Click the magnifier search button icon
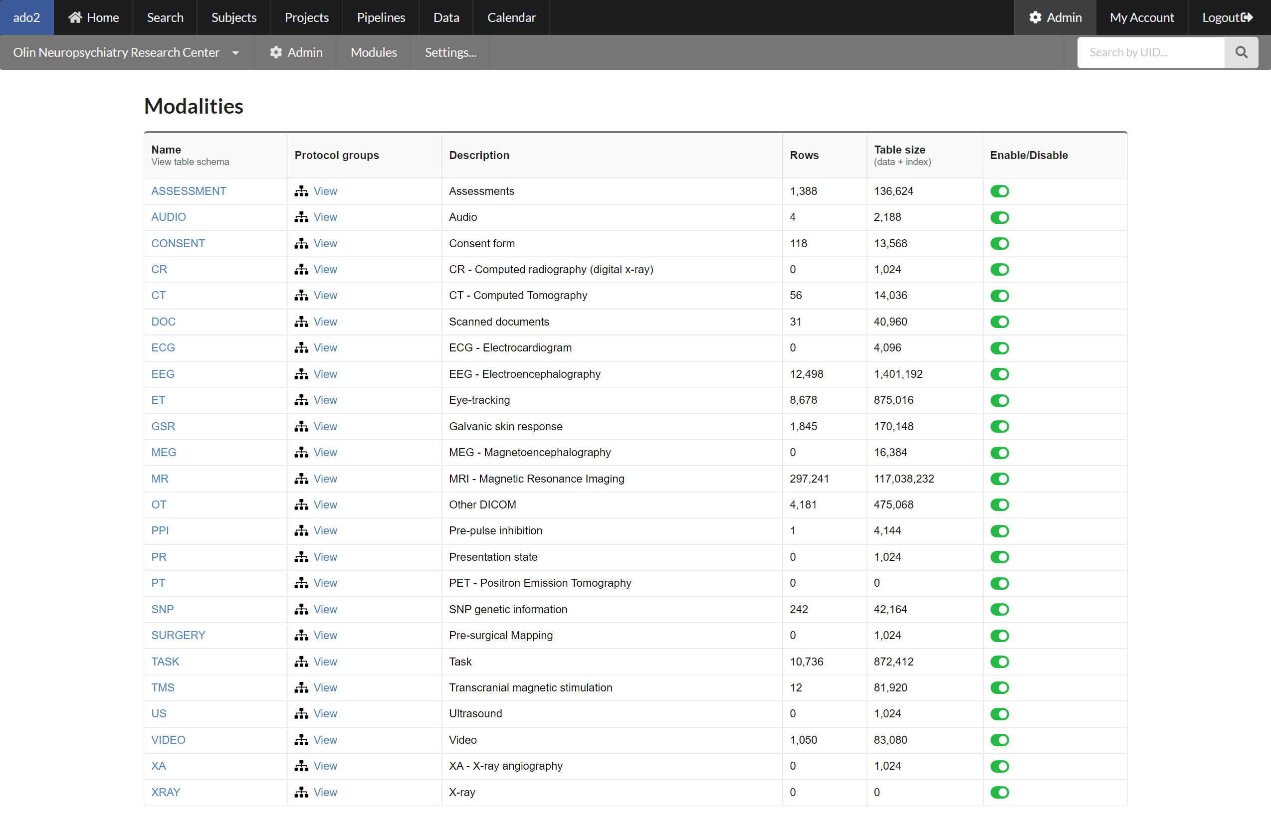This screenshot has width=1271, height=828. tap(1241, 52)
